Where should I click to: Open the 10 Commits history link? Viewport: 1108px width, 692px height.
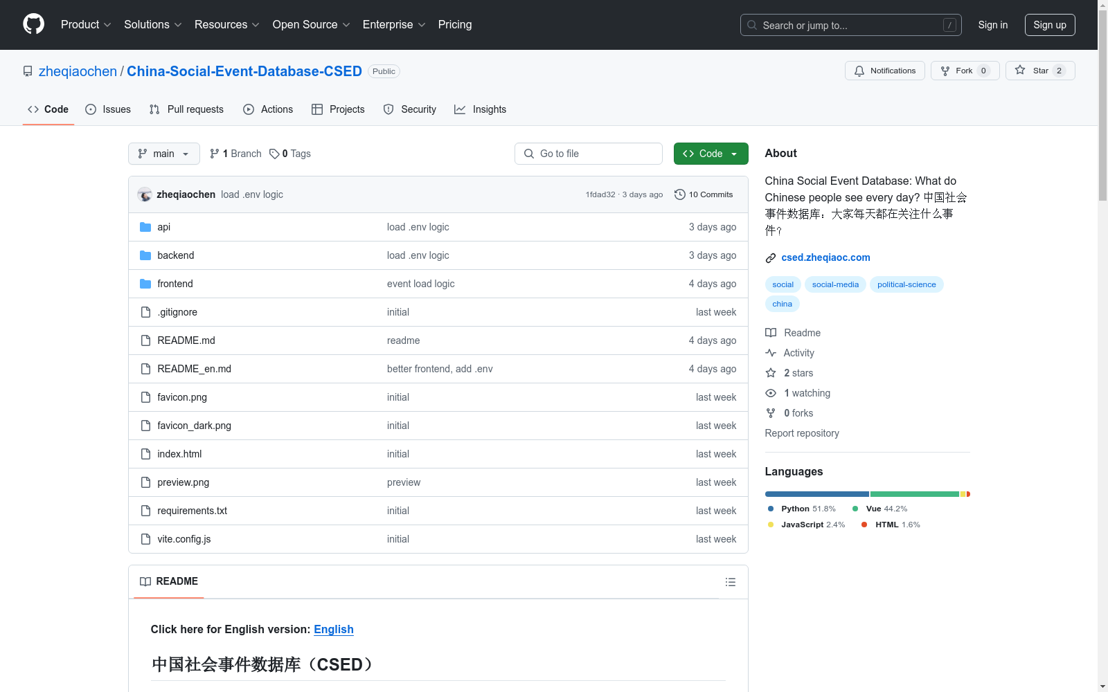tap(704, 194)
